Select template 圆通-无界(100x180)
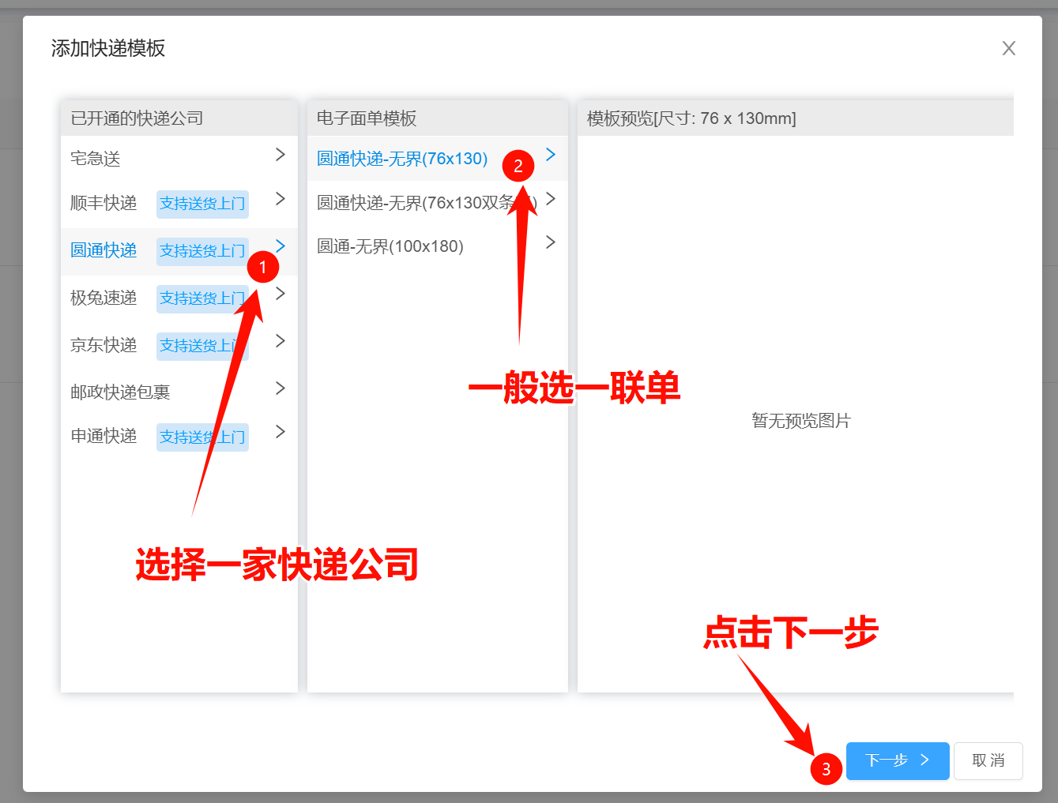The width and height of the screenshot is (1058, 803). click(390, 246)
